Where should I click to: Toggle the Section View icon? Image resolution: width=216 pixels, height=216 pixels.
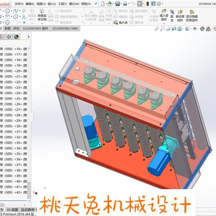point(174,29)
